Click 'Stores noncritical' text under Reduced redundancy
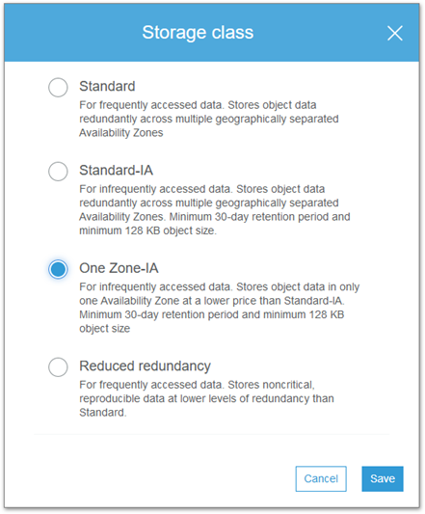 coord(271,385)
